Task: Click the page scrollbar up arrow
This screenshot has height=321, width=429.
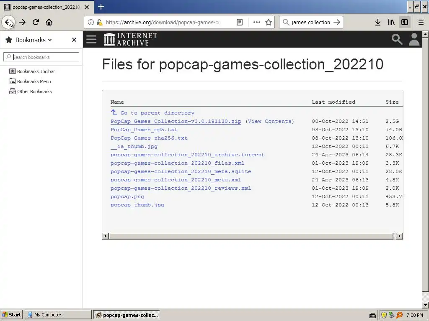Action: [426, 34]
